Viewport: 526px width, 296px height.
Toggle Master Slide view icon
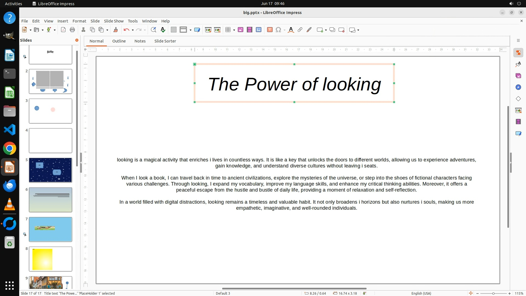[197, 30]
